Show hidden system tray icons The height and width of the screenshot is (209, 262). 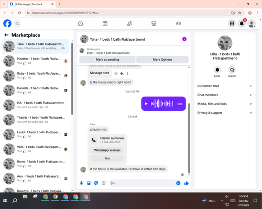222,201
